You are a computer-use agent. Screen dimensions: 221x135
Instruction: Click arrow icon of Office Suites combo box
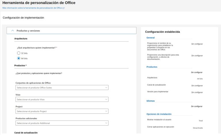click(106, 88)
